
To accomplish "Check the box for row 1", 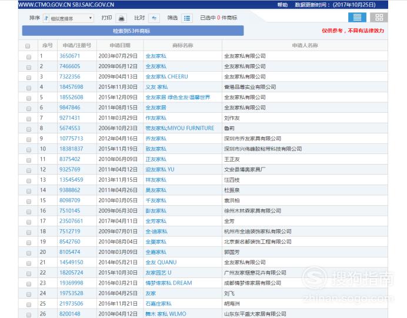I will click(29, 56).
